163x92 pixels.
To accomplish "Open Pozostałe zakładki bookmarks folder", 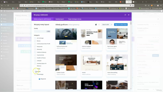I will click(157, 8).
